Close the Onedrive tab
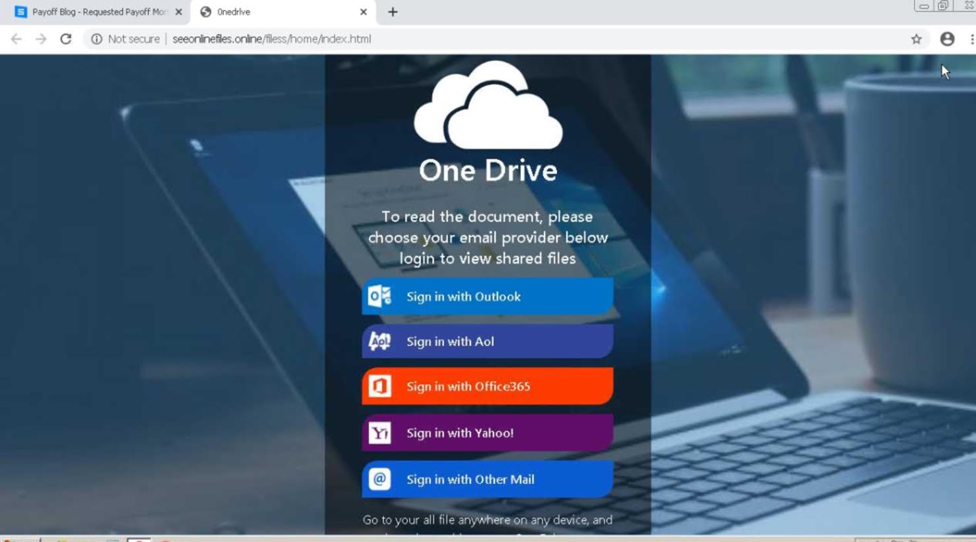Image resolution: width=976 pixels, height=542 pixels. pos(363,12)
